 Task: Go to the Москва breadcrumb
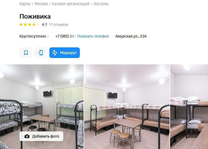pyautogui.click(x=41, y=4)
